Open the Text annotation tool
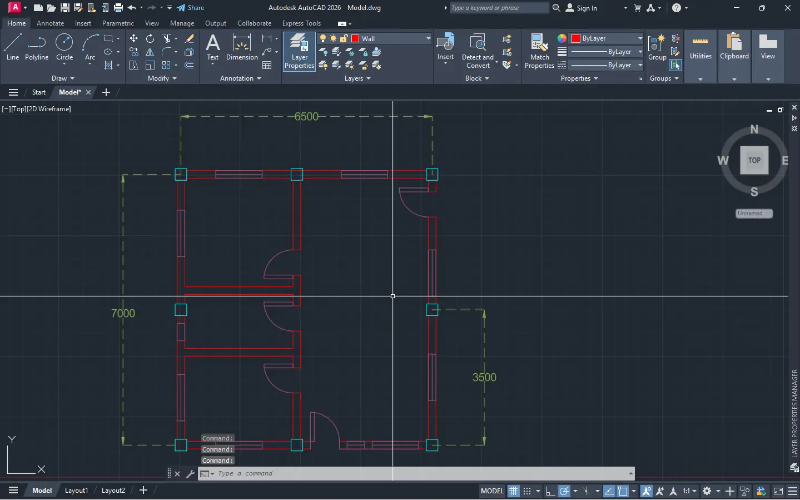800x500 pixels. point(212,48)
